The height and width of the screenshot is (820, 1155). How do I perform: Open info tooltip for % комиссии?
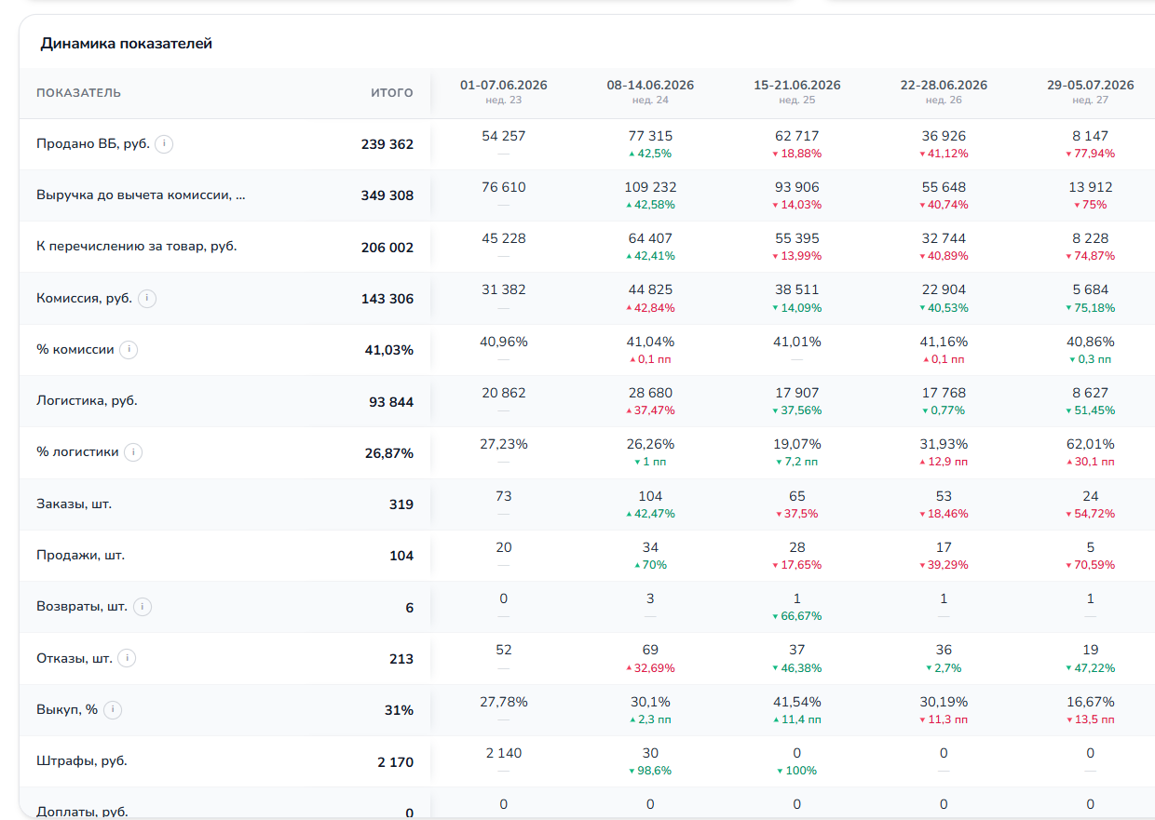(129, 350)
